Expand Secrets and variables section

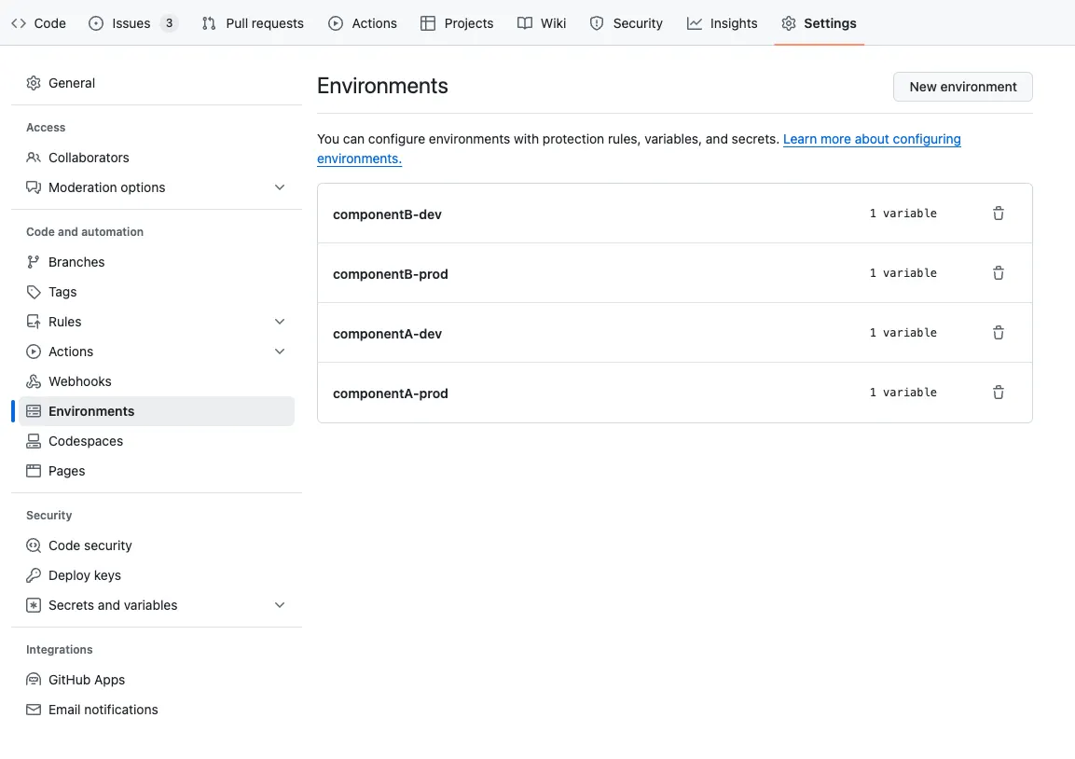click(x=280, y=605)
